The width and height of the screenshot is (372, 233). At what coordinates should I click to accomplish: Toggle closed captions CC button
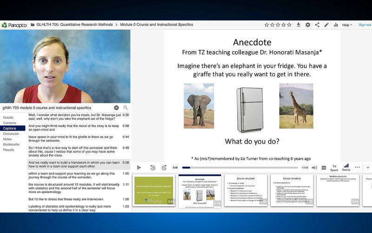(324, 167)
